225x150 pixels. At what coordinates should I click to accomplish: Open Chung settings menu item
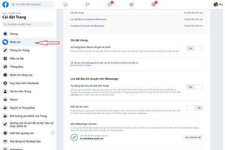pyautogui.click(x=28, y=34)
